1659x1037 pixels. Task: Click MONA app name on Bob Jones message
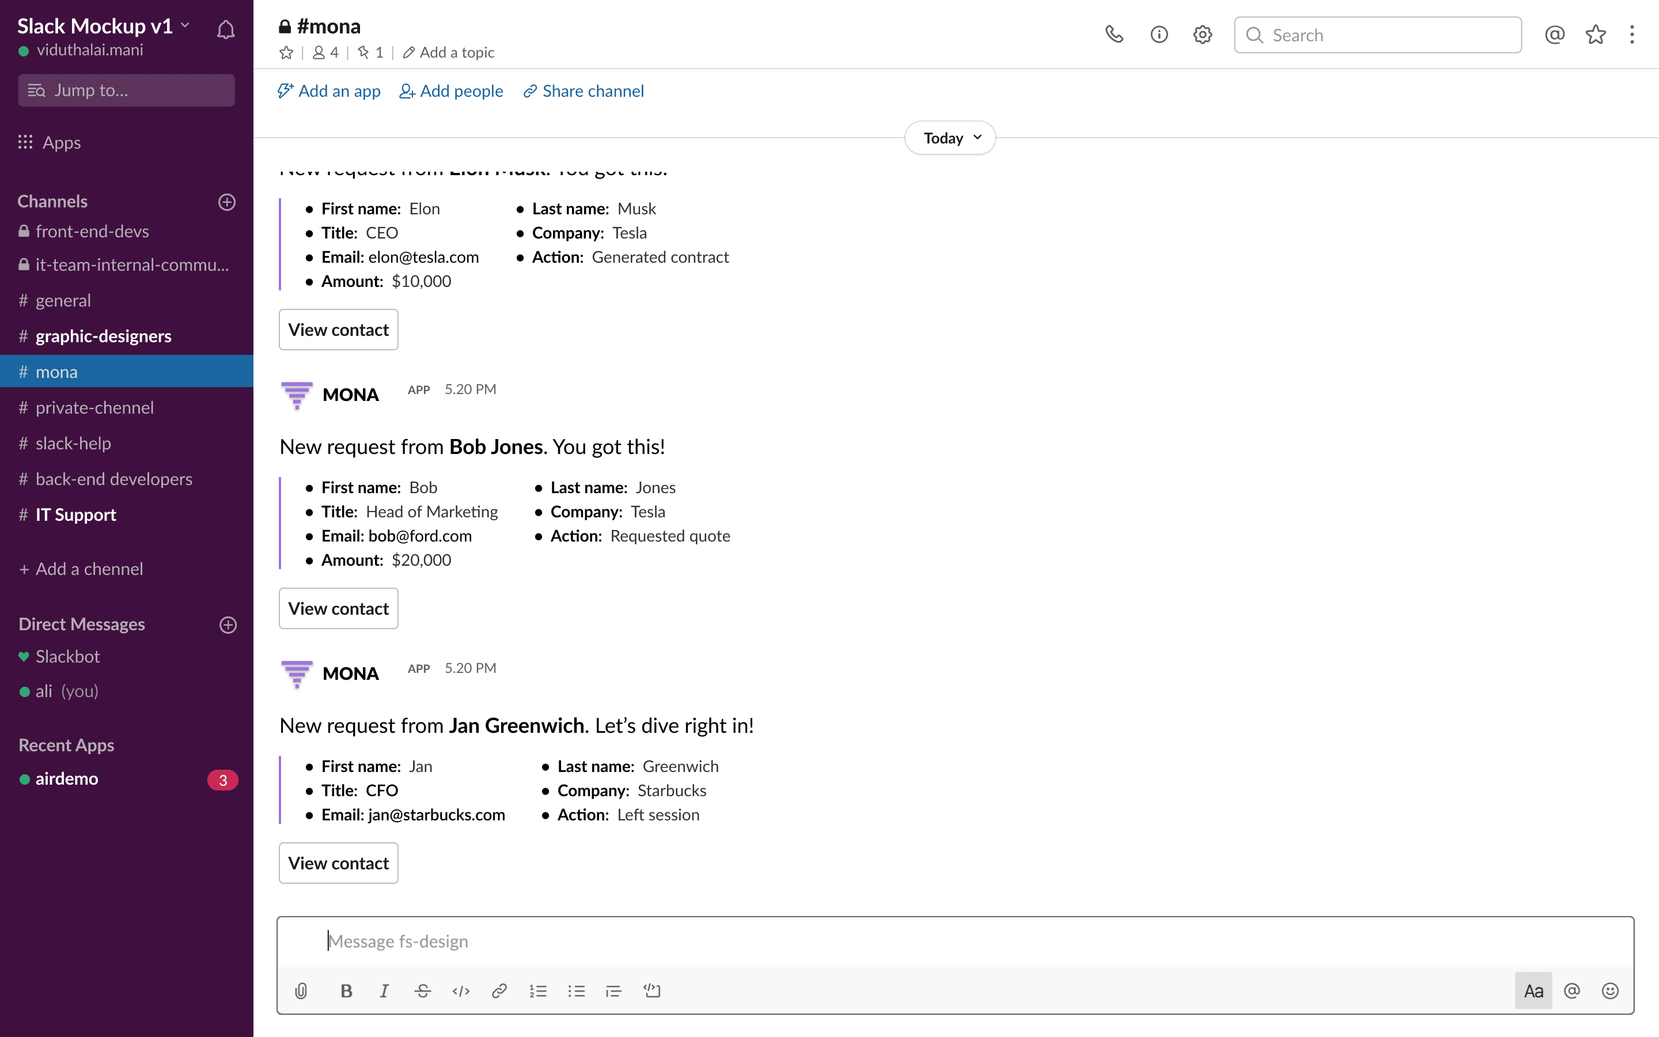350,395
